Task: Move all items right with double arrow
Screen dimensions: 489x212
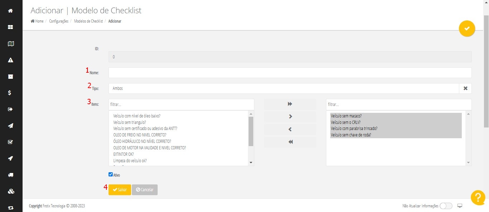Action: pos(290,104)
